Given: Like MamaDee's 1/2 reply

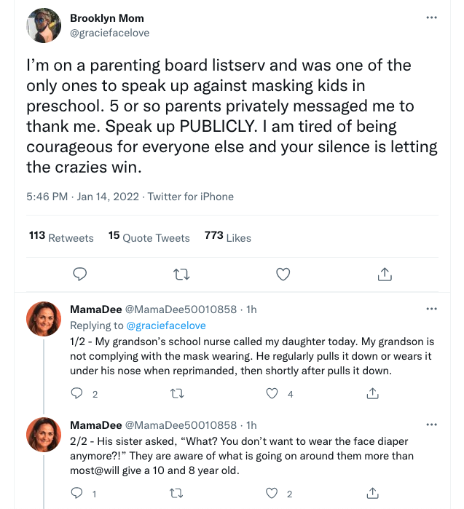Looking at the screenshot, I should pyautogui.click(x=272, y=393).
